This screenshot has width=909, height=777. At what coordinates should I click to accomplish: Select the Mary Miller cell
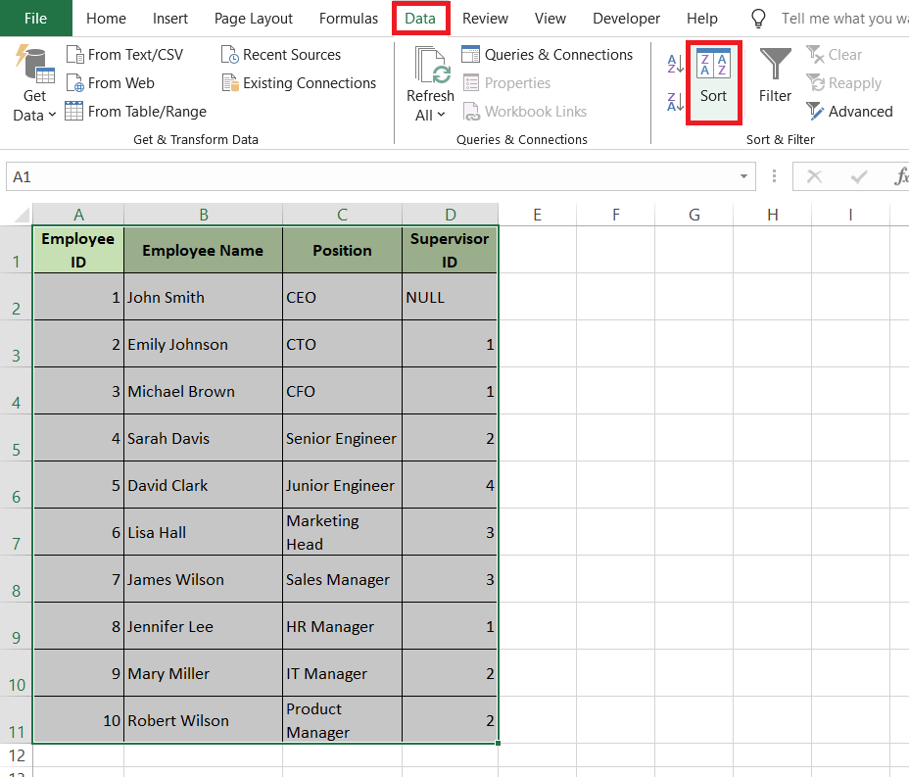pos(204,672)
